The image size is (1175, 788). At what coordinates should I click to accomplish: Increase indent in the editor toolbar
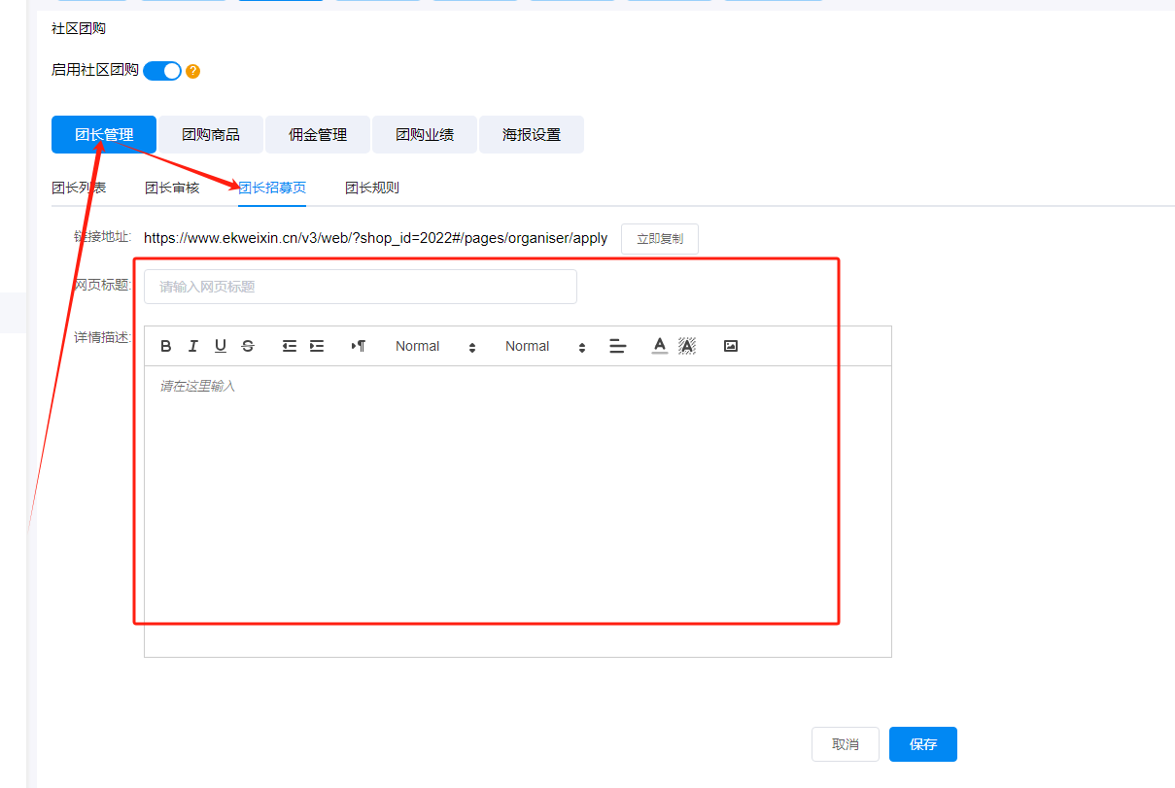pos(316,346)
